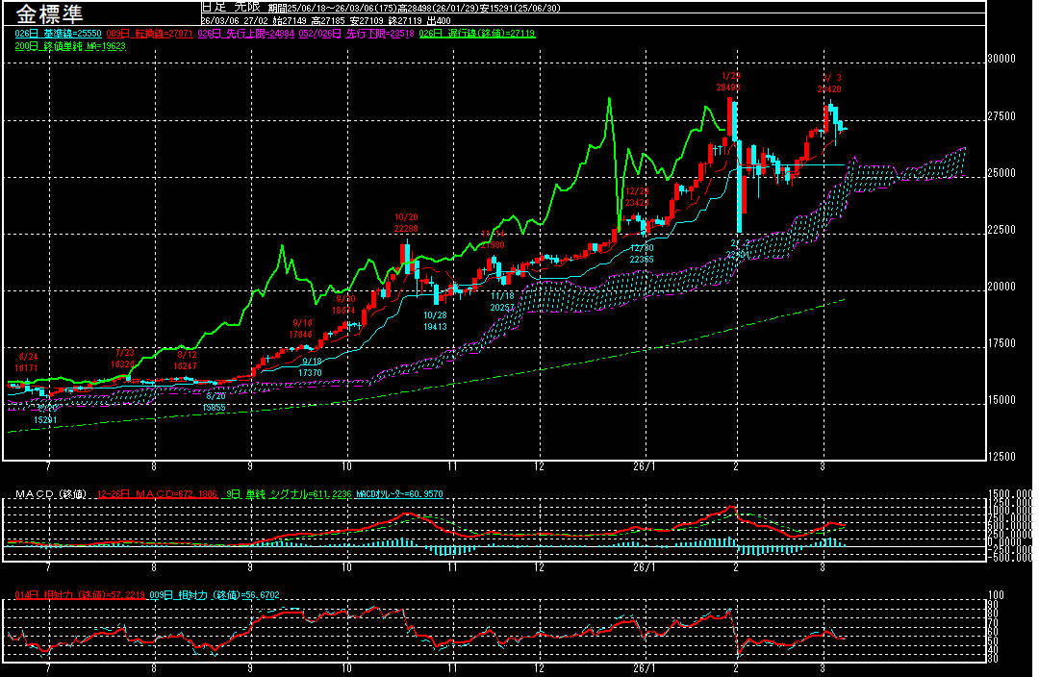Select the 9/18 low label 17370
This screenshot has height=677, width=1039.
tap(310, 372)
